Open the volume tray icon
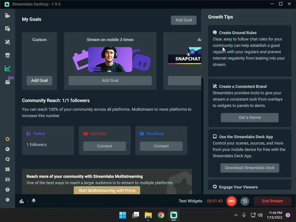 (x=260, y=215)
